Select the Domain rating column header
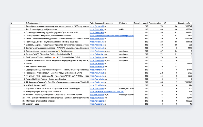 click(x=156, y=23)
